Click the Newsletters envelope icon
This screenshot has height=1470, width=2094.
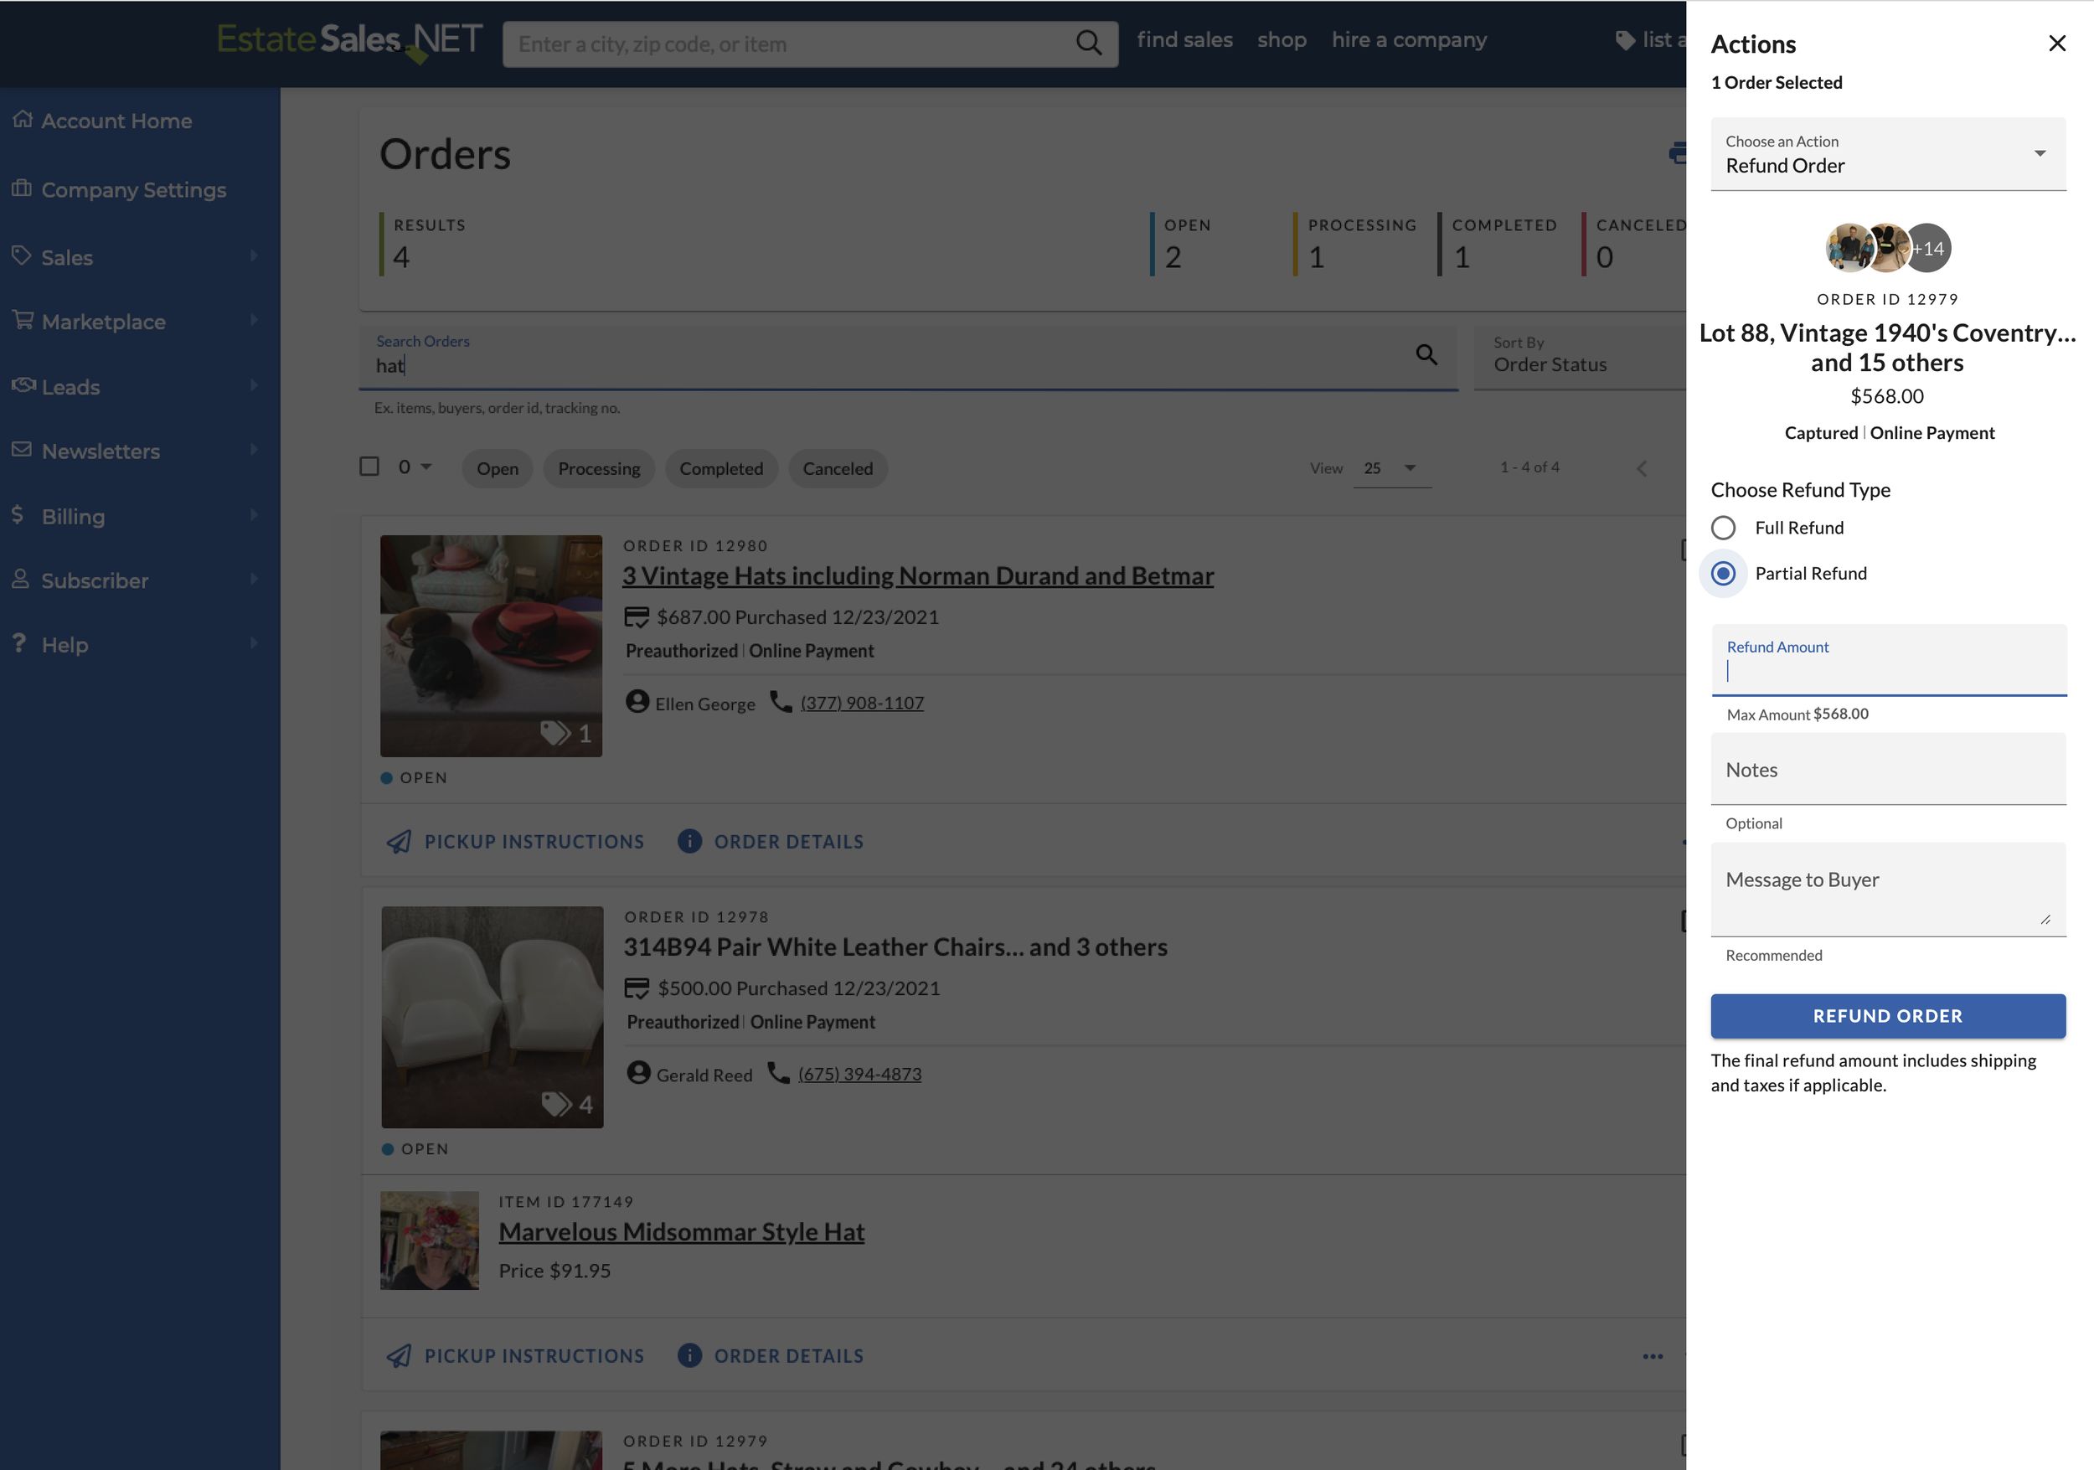coord(22,450)
